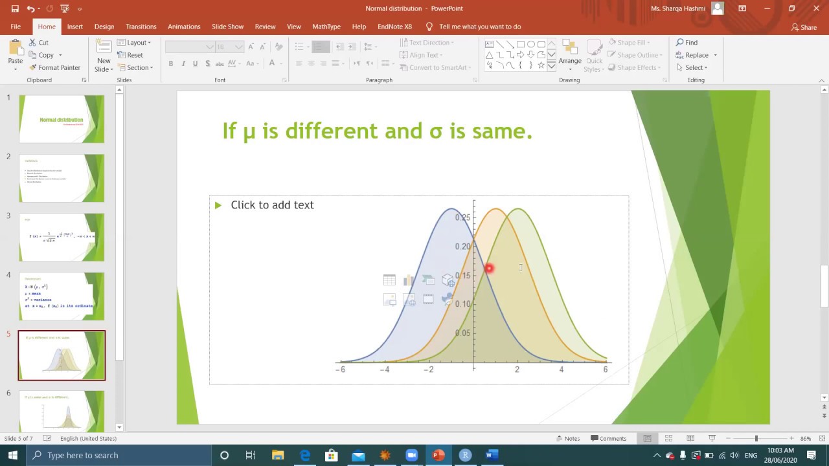829x466 pixels.
Task: Click the Format Painter icon
Action: (x=33, y=67)
